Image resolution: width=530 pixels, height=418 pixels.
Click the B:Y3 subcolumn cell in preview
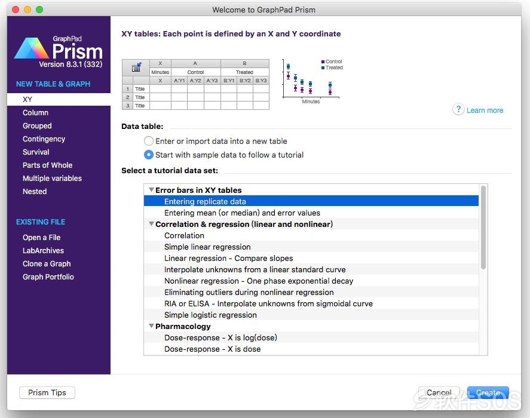tap(261, 81)
